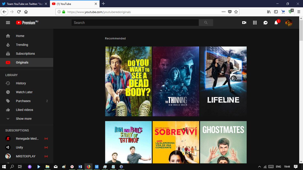Open Action Center notification icon
Image resolution: width=303 pixels, height=170 pixels.
pyautogui.click(x=296, y=166)
